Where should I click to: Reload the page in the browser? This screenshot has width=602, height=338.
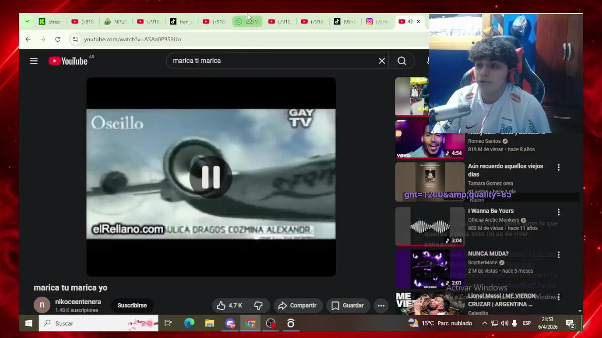click(x=57, y=39)
